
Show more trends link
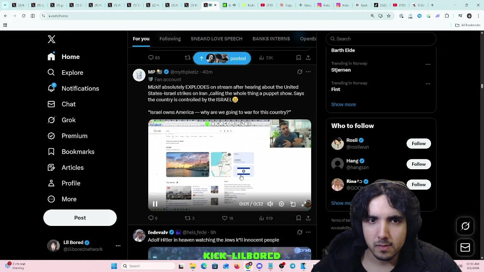click(x=343, y=105)
